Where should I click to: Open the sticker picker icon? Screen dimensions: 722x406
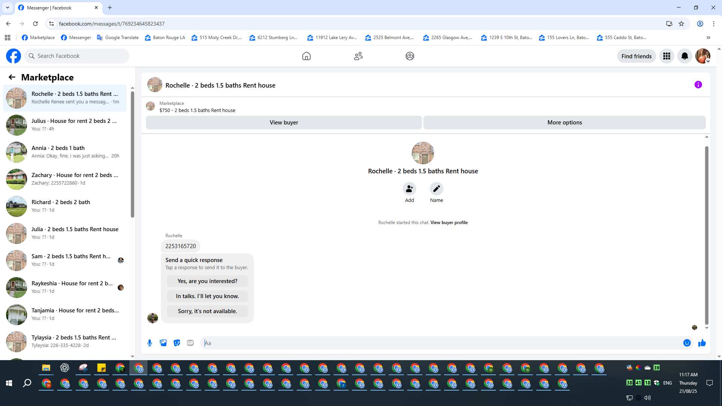point(177,343)
